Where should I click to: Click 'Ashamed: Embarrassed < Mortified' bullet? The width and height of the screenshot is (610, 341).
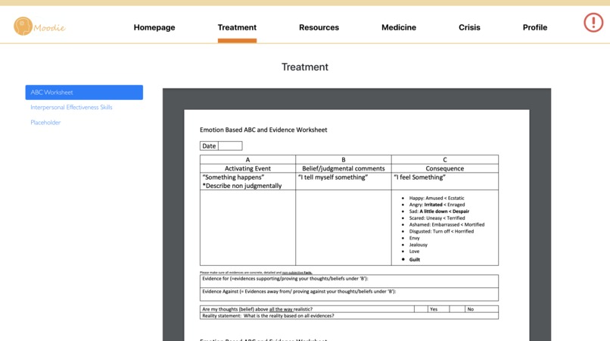tap(447, 224)
